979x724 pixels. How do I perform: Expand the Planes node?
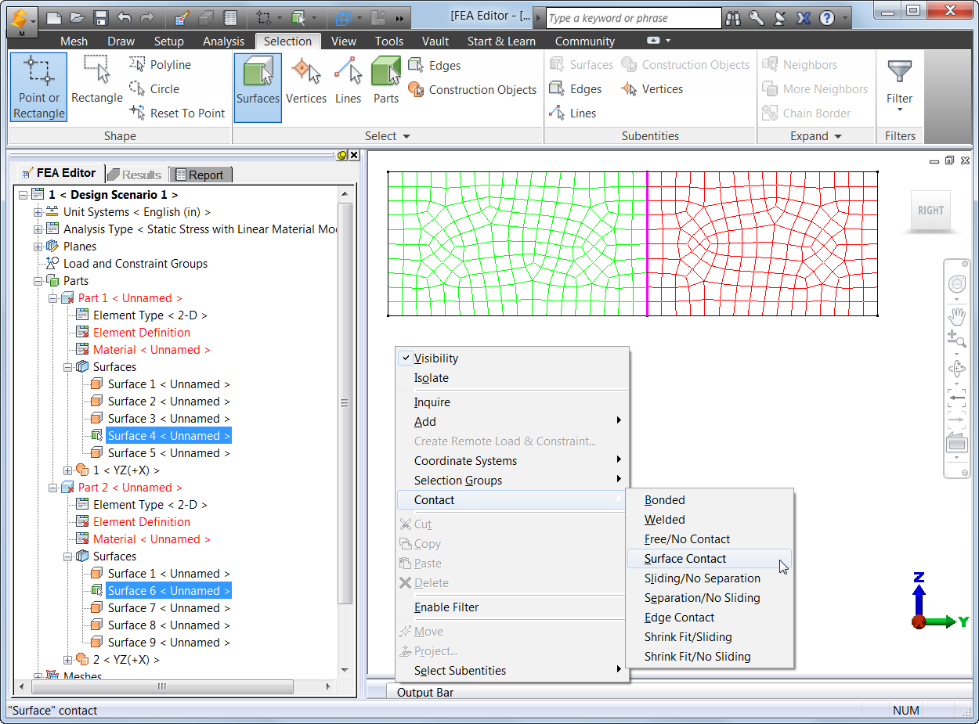point(38,247)
